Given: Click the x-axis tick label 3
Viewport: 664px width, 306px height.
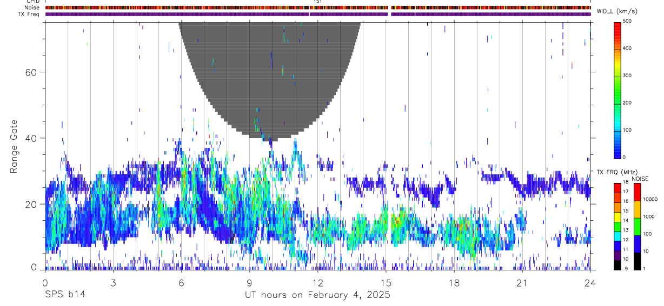Looking at the screenshot, I should [x=113, y=282].
